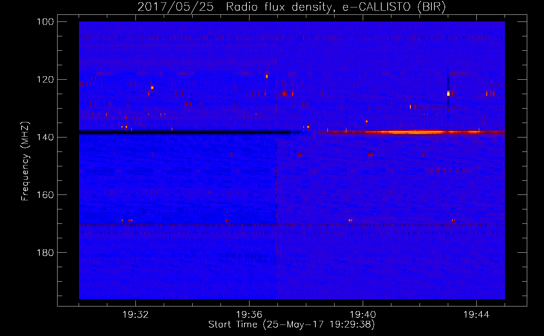544x336 pixels.
Task: Click the 160 frequency tick label
Action: coord(45,195)
